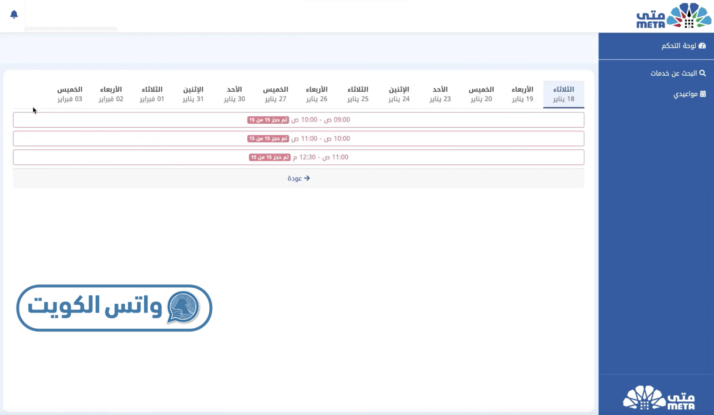Click the search services magnifier icon
The width and height of the screenshot is (714, 415).
(703, 73)
